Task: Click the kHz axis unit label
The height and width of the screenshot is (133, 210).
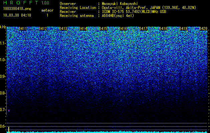Action: pos(3,27)
